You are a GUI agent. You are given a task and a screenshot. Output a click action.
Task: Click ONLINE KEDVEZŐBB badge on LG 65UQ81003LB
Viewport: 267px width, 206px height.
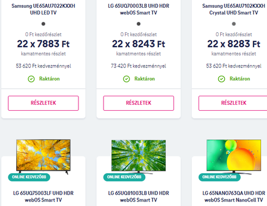[124, 177]
